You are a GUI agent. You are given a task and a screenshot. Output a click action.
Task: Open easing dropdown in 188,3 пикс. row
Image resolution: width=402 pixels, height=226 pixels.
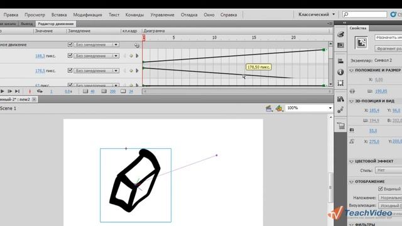point(96,56)
